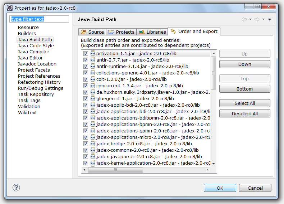Viewport: 284px width, 204px height.
Task: Click the list's vertical scrollbar thumb
Action: (213, 73)
